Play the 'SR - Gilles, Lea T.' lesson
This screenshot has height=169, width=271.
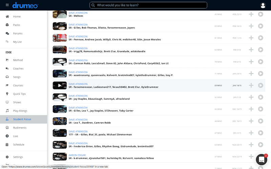pyautogui.click(x=260, y=109)
